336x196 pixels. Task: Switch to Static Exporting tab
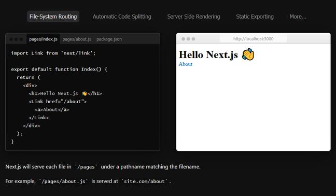click(255, 17)
